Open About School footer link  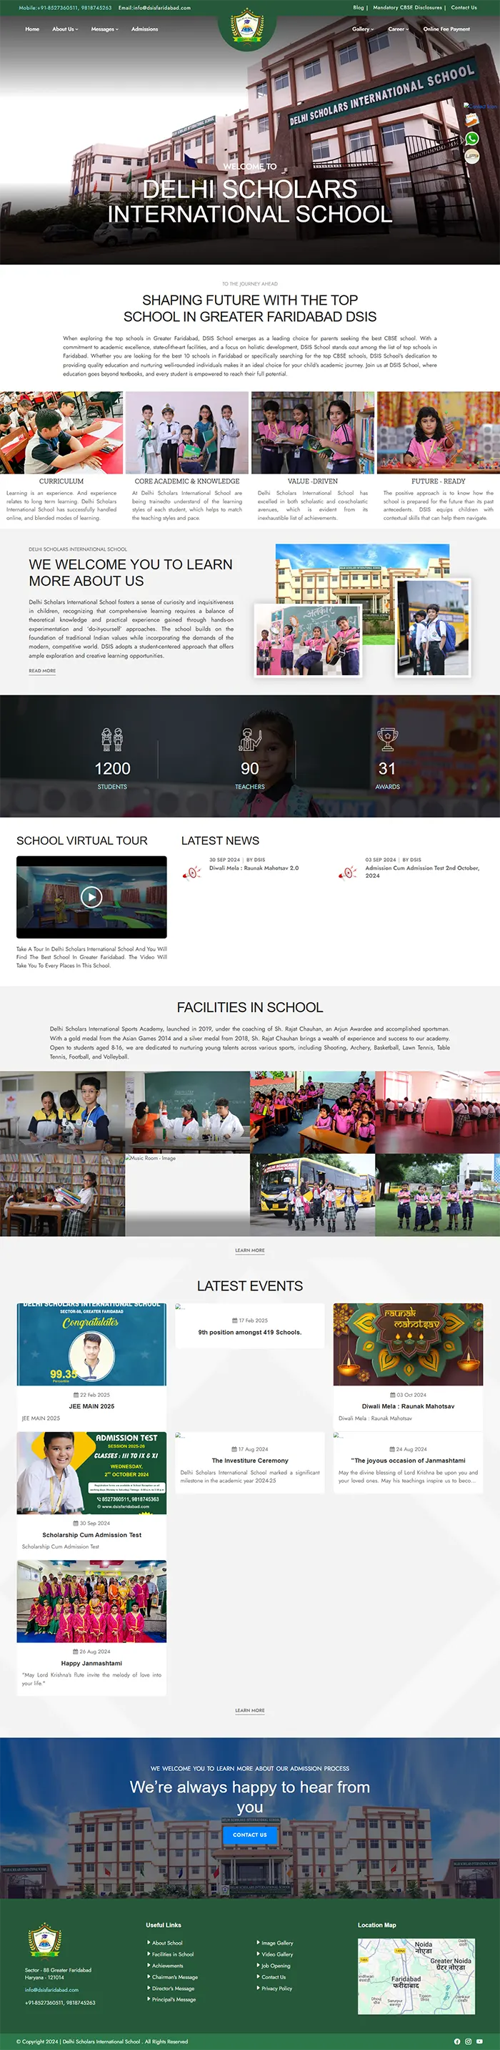tap(167, 1943)
